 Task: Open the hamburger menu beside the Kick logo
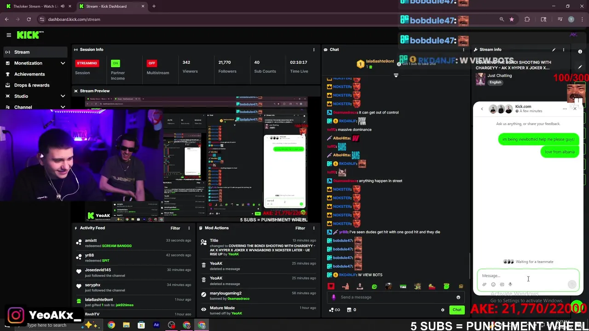pos(9,35)
